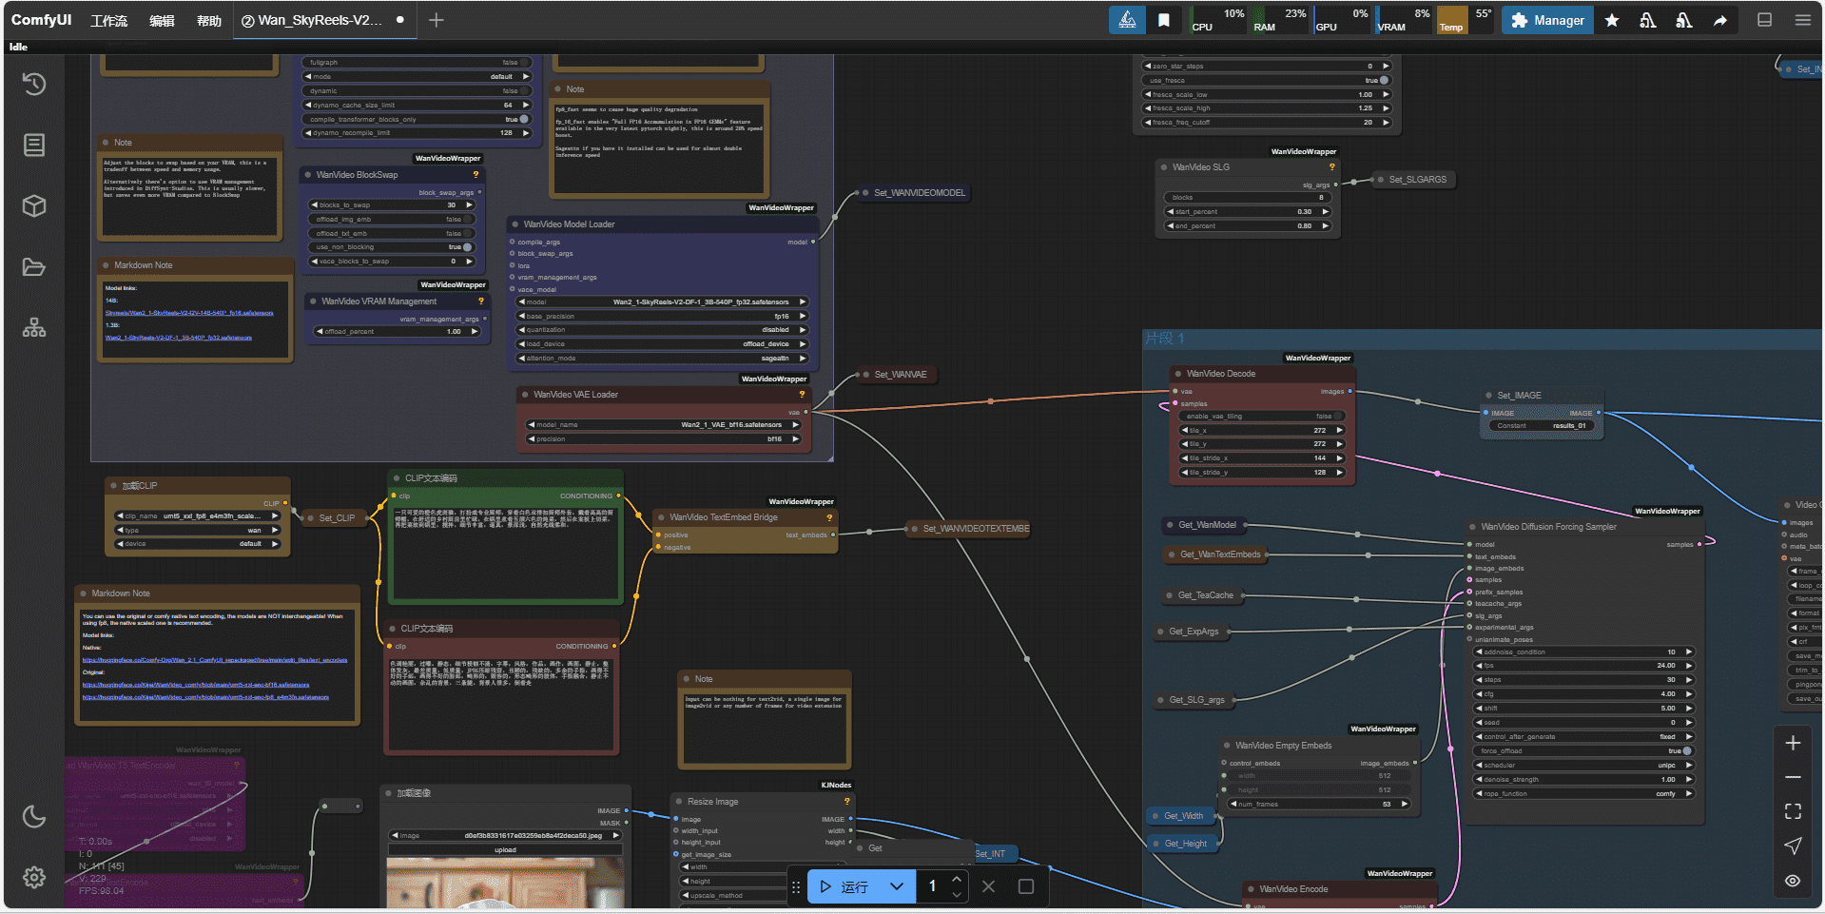Screen dimensions: 1825x914
Task: Open the workflows folder sidebar icon
Action: tap(34, 267)
